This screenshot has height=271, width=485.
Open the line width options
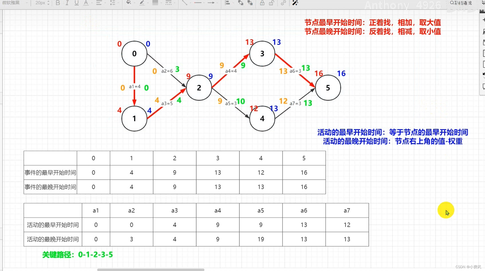[x=155, y=3]
